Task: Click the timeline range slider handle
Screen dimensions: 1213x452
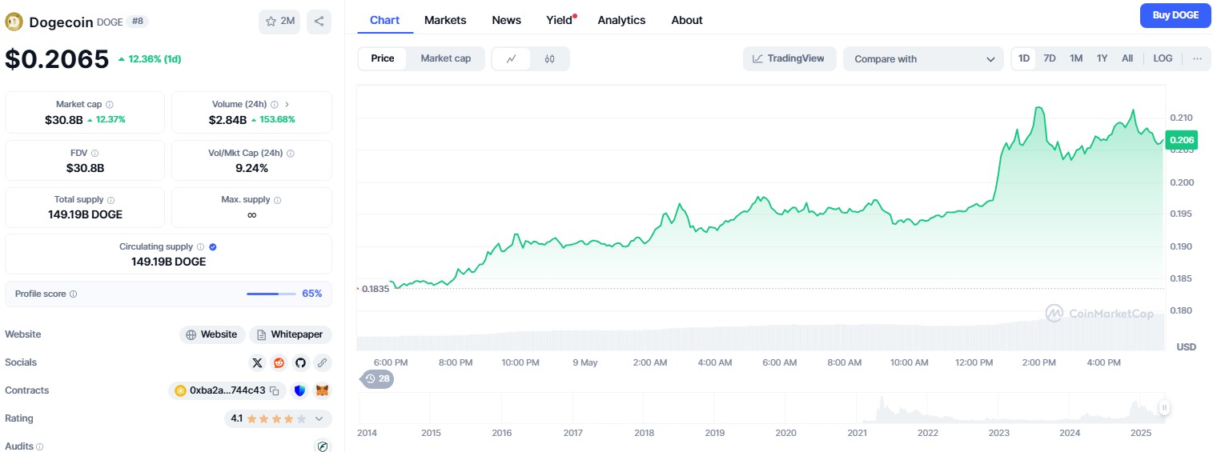Action: (x=1164, y=407)
